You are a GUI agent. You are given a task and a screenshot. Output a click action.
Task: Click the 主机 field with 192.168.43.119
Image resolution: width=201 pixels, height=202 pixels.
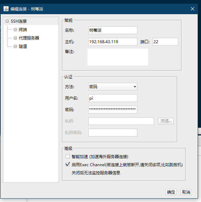click(113, 42)
